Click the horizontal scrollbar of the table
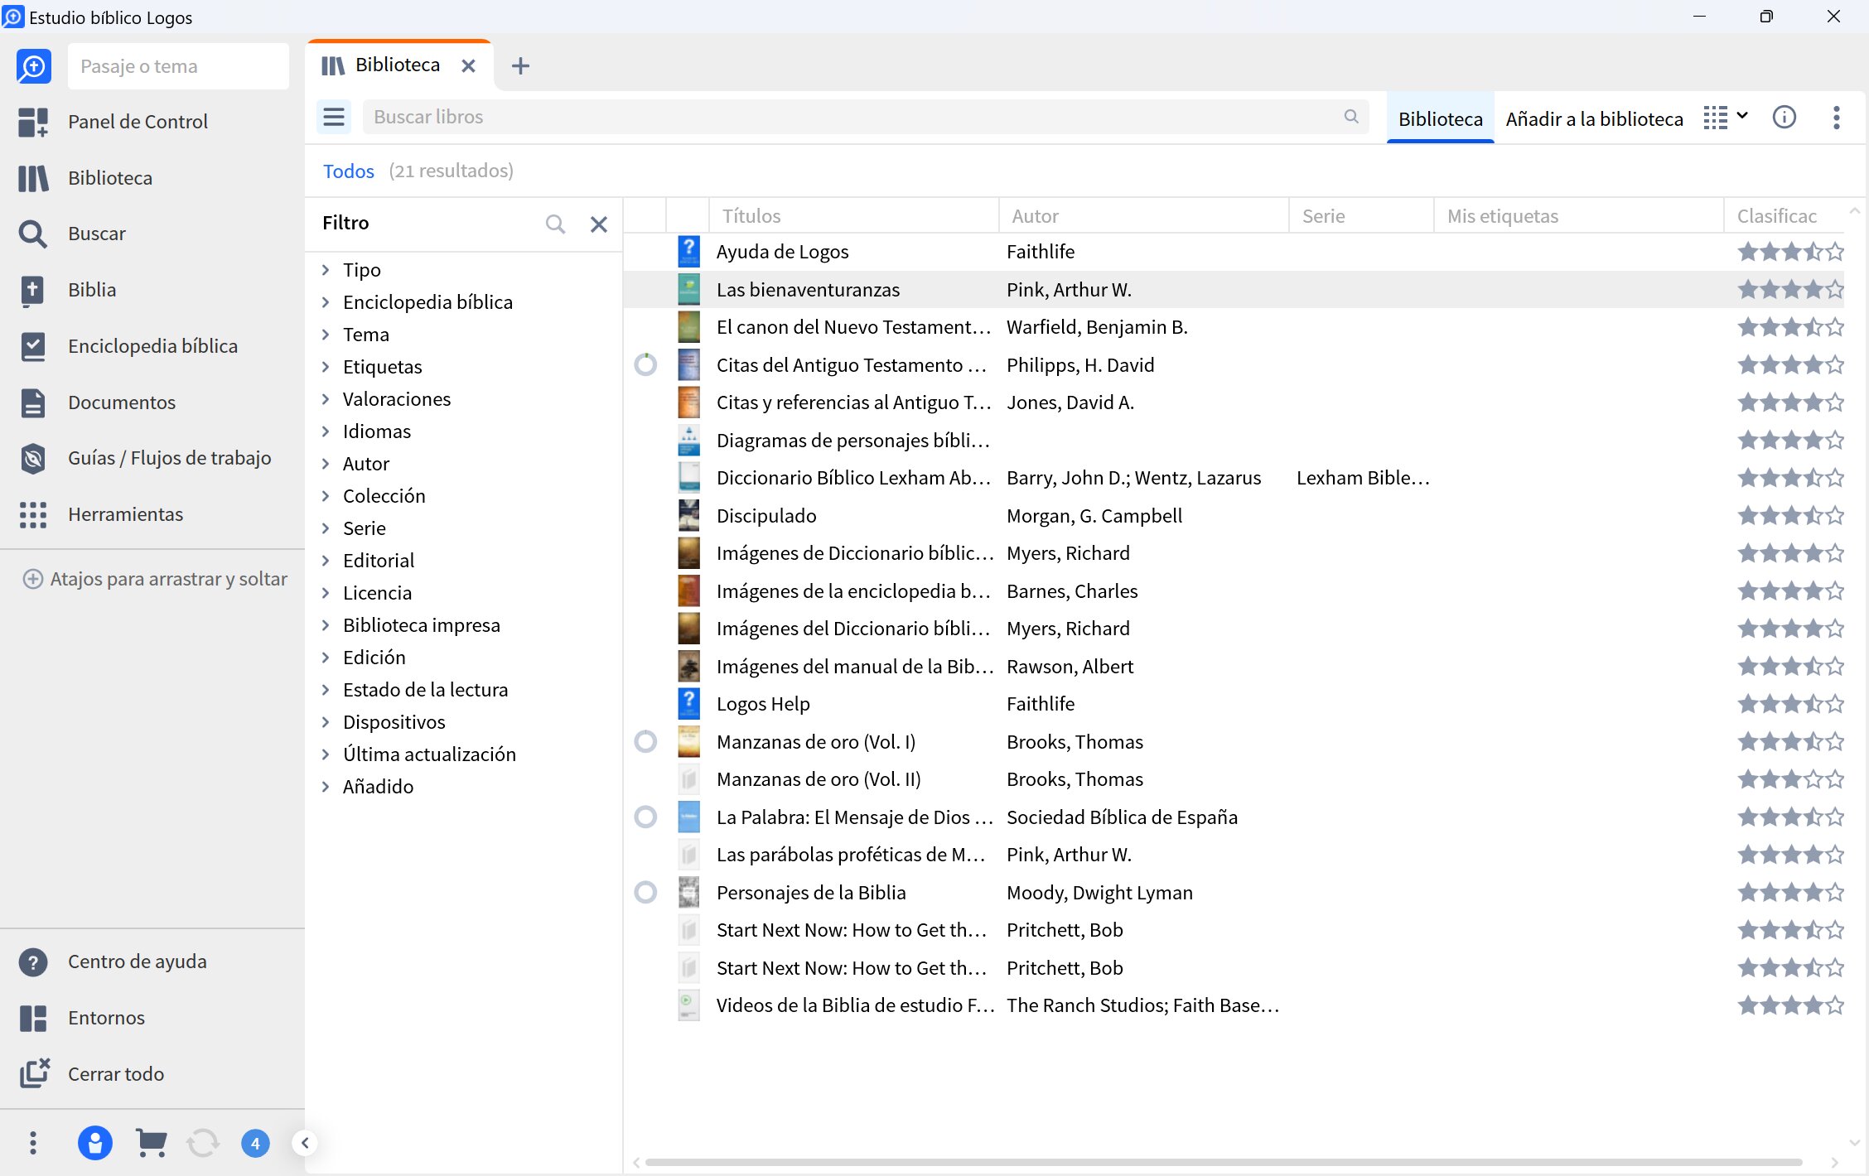The width and height of the screenshot is (1869, 1176). (x=1224, y=1163)
